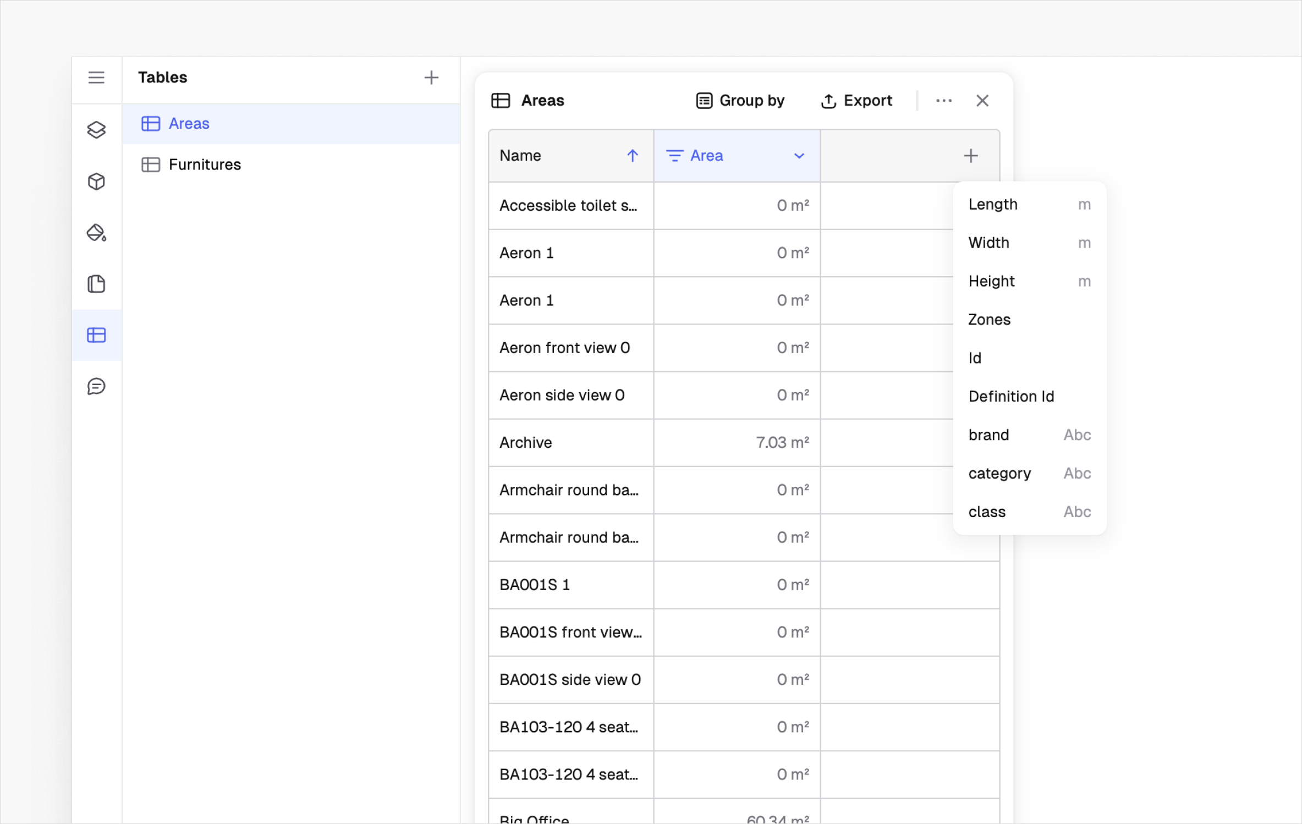1302x824 pixels.
Task: Toggle Name column sort arrow
Action: 633,156
